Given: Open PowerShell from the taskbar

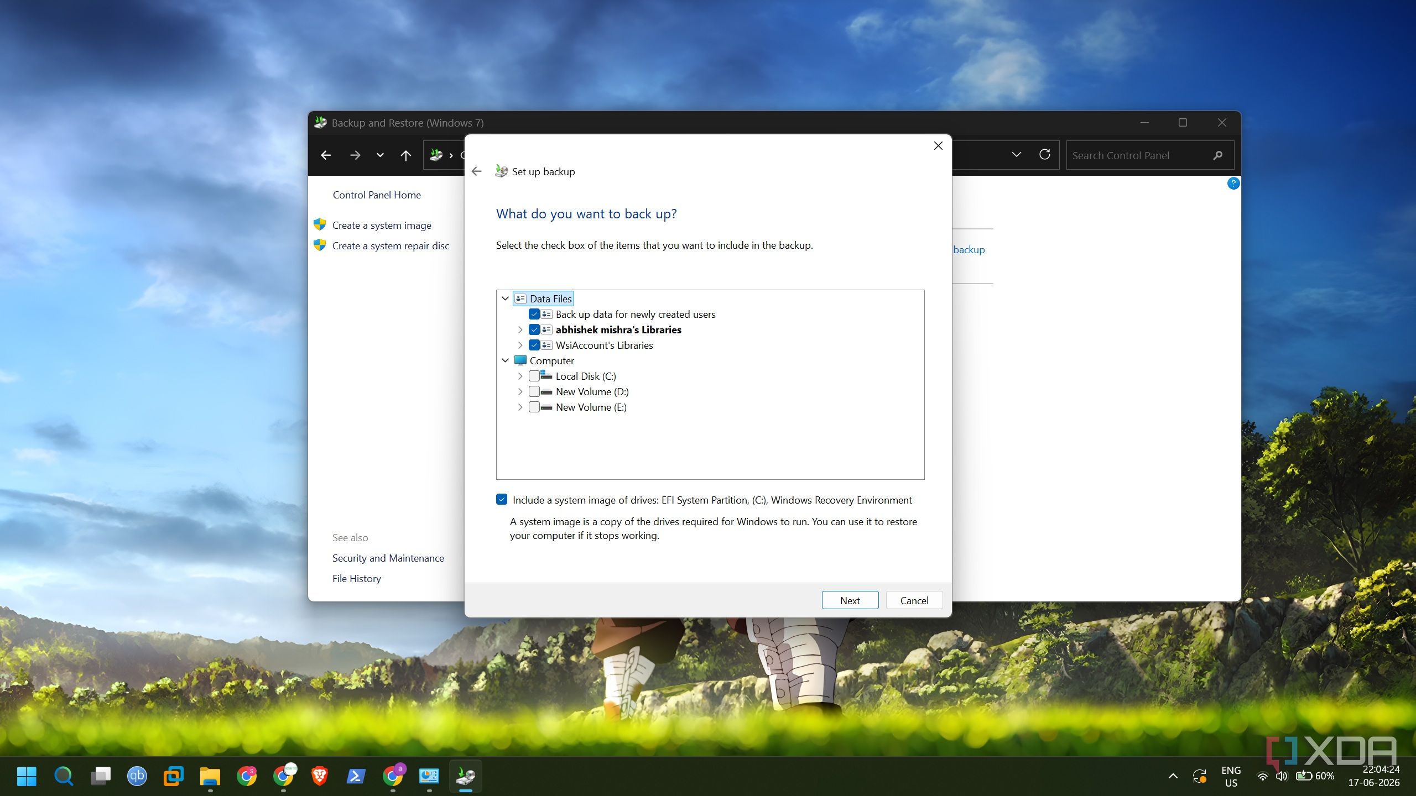Looking at the screenshot, I should pos(356,776).
